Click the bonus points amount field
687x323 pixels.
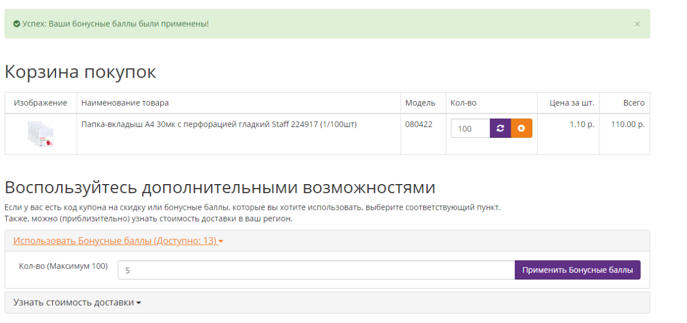(x=317, y=270)
